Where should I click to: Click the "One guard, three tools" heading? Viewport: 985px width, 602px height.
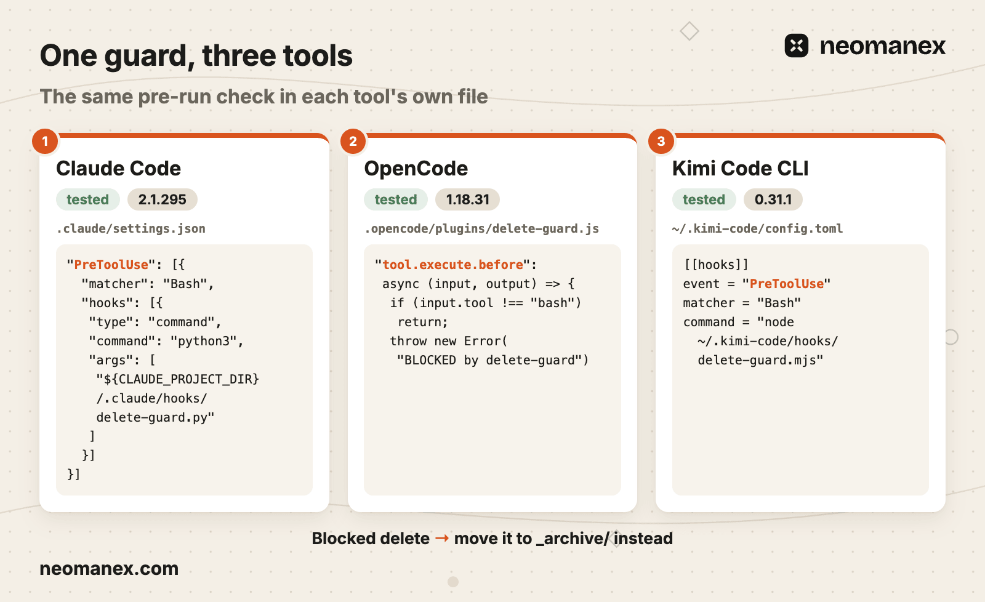[x=196, y=55]
